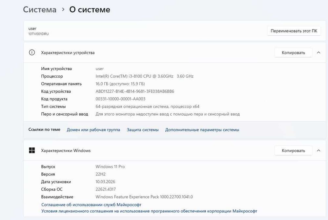Click the PC name user in top card
The image size is (328, 220).
[32, 28]
